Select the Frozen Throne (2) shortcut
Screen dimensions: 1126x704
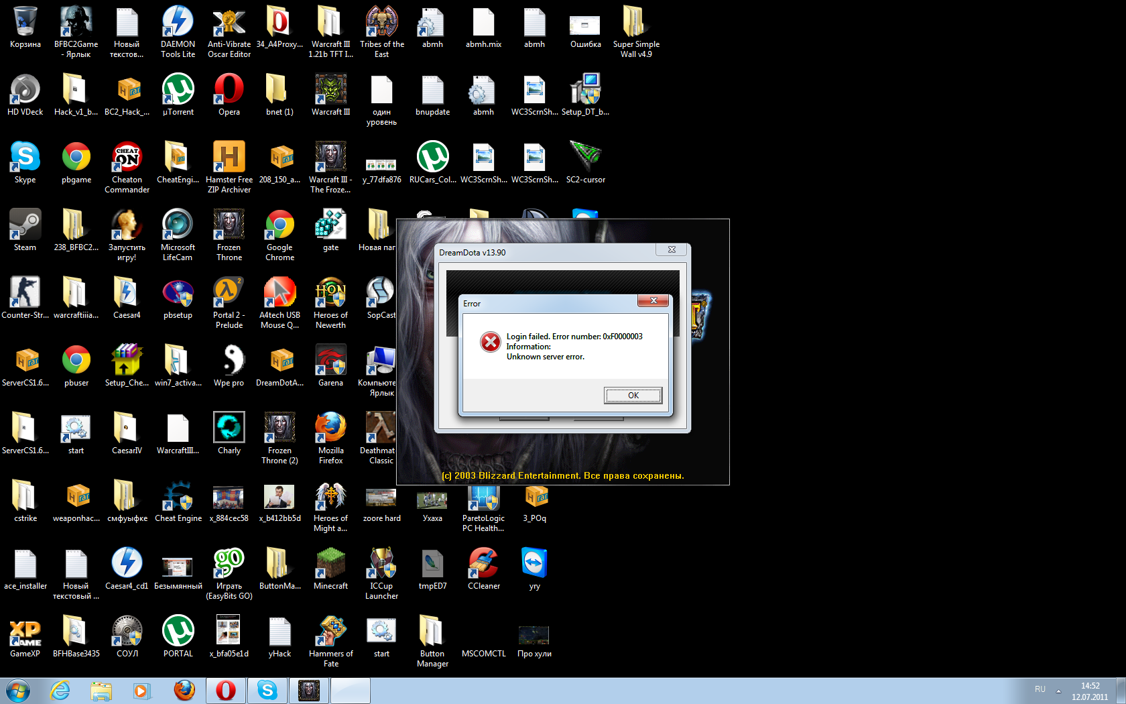pyautogui.click(x=280, y=438)
